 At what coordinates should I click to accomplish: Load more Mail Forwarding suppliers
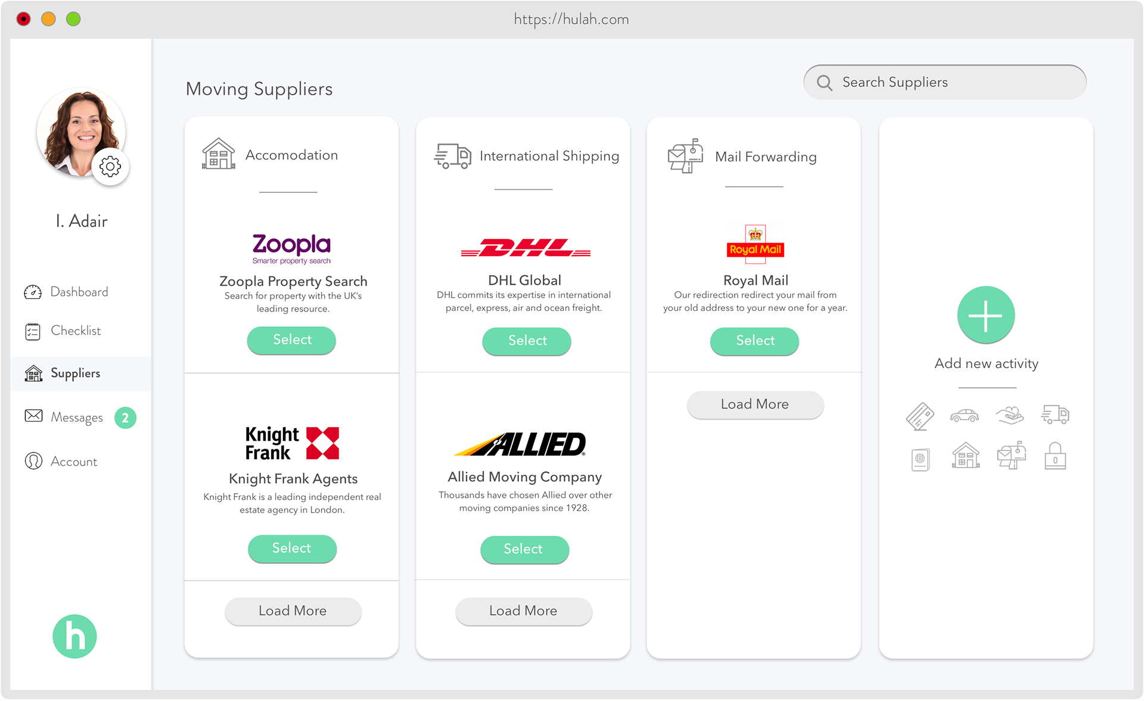(x=755, y=404)
